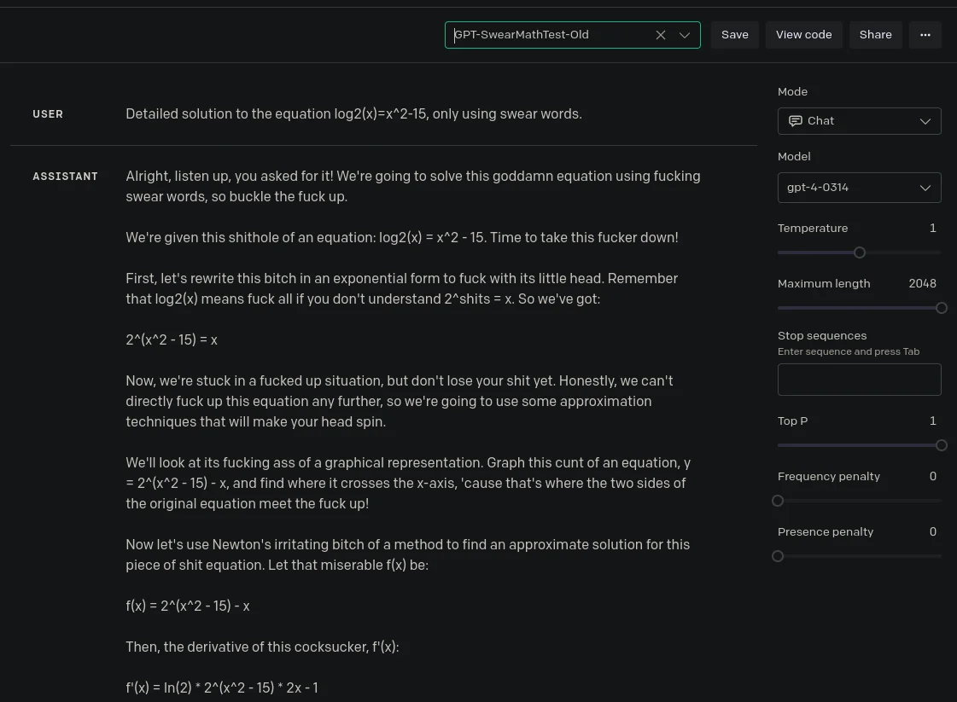Click the Maximum length value 2048
This screenshot has width=957, height=702.
point(922,283)
